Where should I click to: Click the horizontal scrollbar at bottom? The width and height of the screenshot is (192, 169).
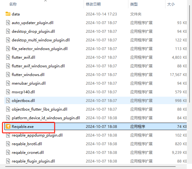click(x=90, y=167)
